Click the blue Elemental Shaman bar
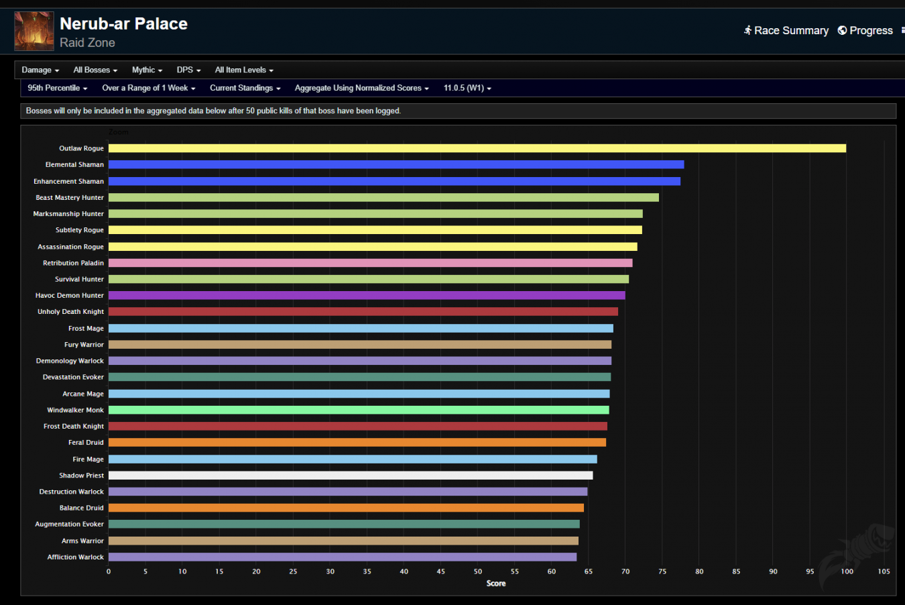 point(396,164)
